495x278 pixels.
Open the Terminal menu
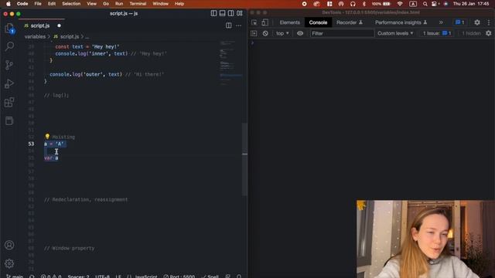pos(138,4)
